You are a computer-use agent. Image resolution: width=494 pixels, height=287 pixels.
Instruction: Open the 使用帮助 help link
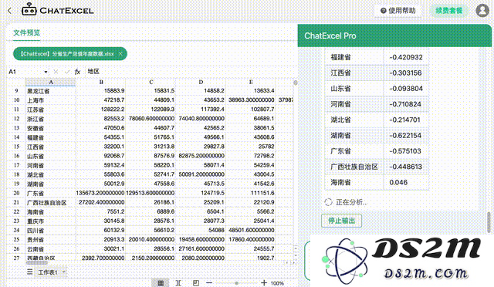[398, 11]
